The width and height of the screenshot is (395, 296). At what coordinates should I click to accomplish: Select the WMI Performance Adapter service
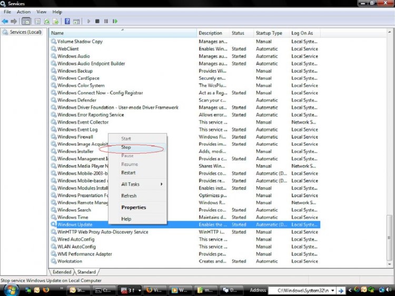(x=185, y=254)
